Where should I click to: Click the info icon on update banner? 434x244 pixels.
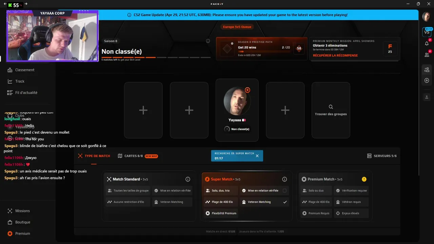click(x=129, y=15)
